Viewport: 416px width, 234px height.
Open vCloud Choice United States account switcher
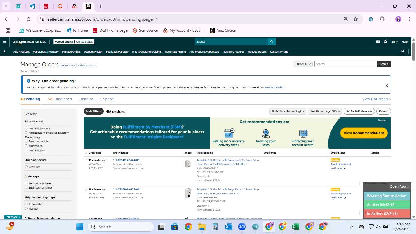point(74,42)
